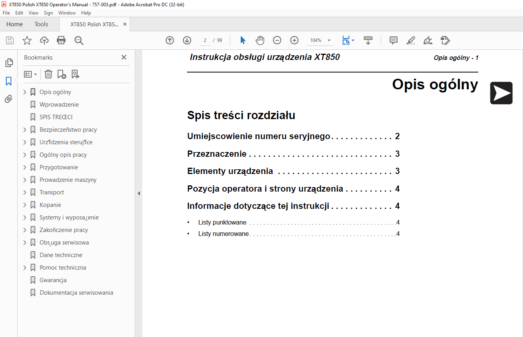Jump to SPIS TREŒCI bookmark
The width and height of the screenshot is (523, 337).
tap(56, 117)
